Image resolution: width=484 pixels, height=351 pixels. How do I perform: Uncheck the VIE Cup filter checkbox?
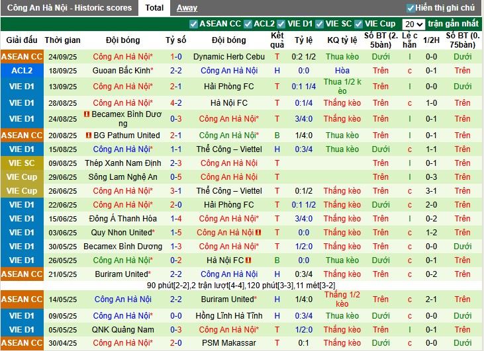(x=358, y=24)
